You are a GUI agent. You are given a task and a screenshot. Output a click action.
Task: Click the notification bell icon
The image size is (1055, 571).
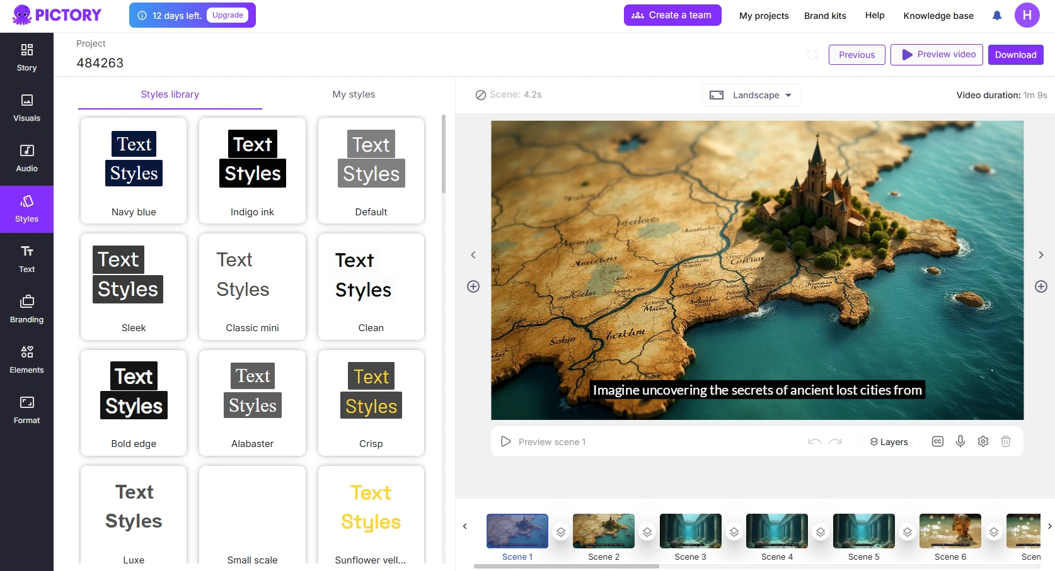click(x=996, y=16)
